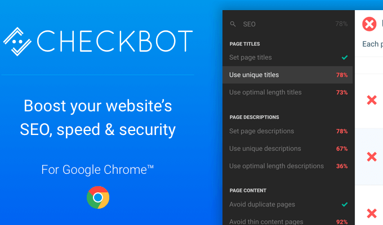
Task: Click the 78% score next to SEO
Action: click(341, 24)
